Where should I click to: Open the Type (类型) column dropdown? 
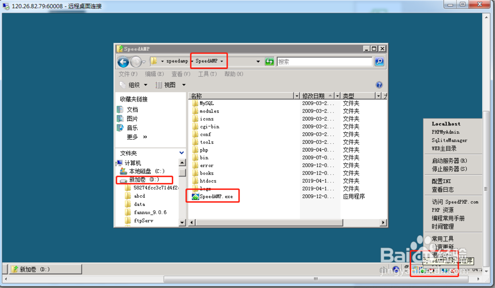pyautogui.click(x=378, y=96)
